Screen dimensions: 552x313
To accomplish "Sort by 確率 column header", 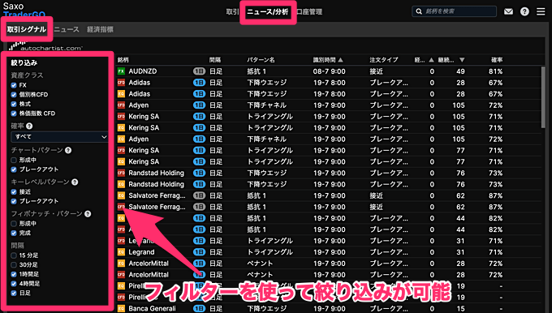I will point(497,60).
